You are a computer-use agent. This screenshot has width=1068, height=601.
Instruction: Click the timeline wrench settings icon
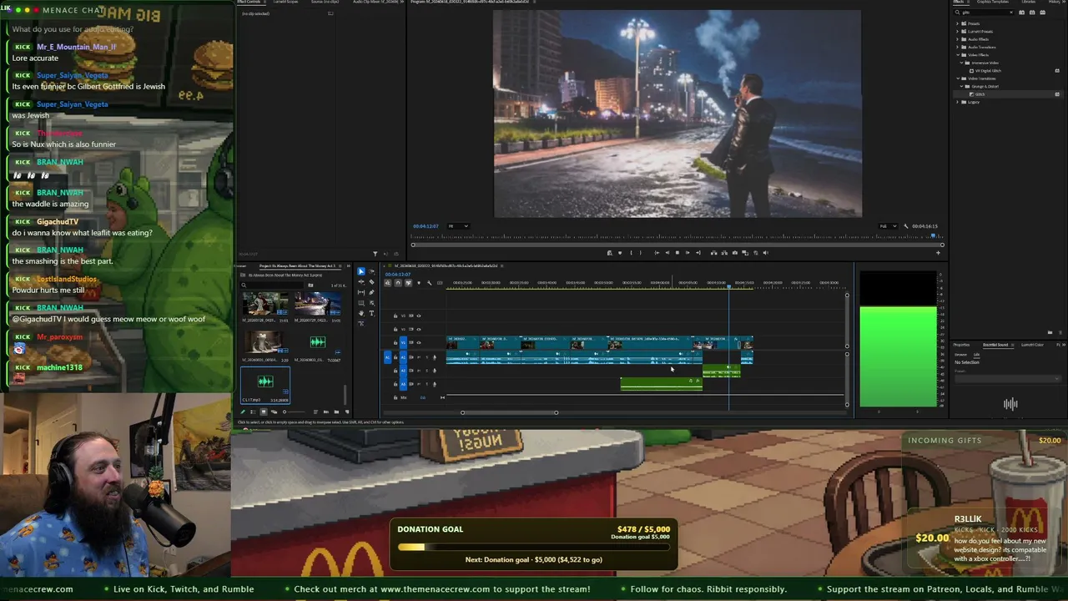(430, 283)
